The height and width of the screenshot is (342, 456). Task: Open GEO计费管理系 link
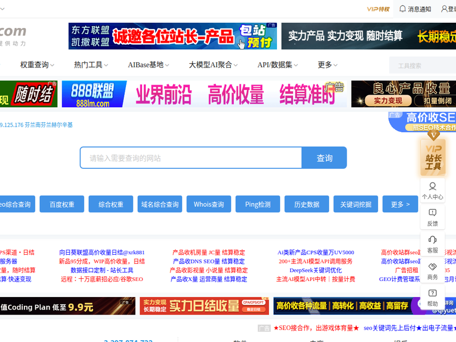[400, 279]
